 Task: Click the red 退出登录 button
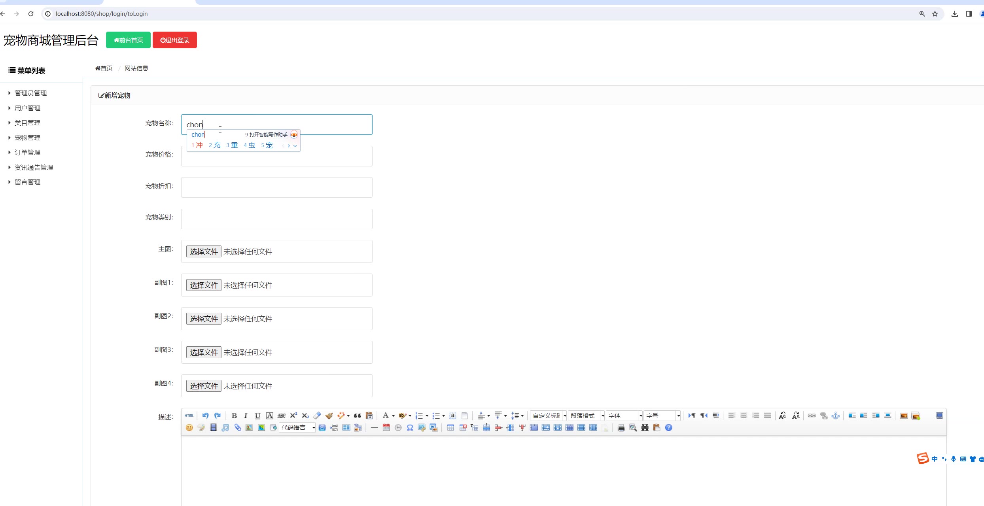click(x=175, y=40)
